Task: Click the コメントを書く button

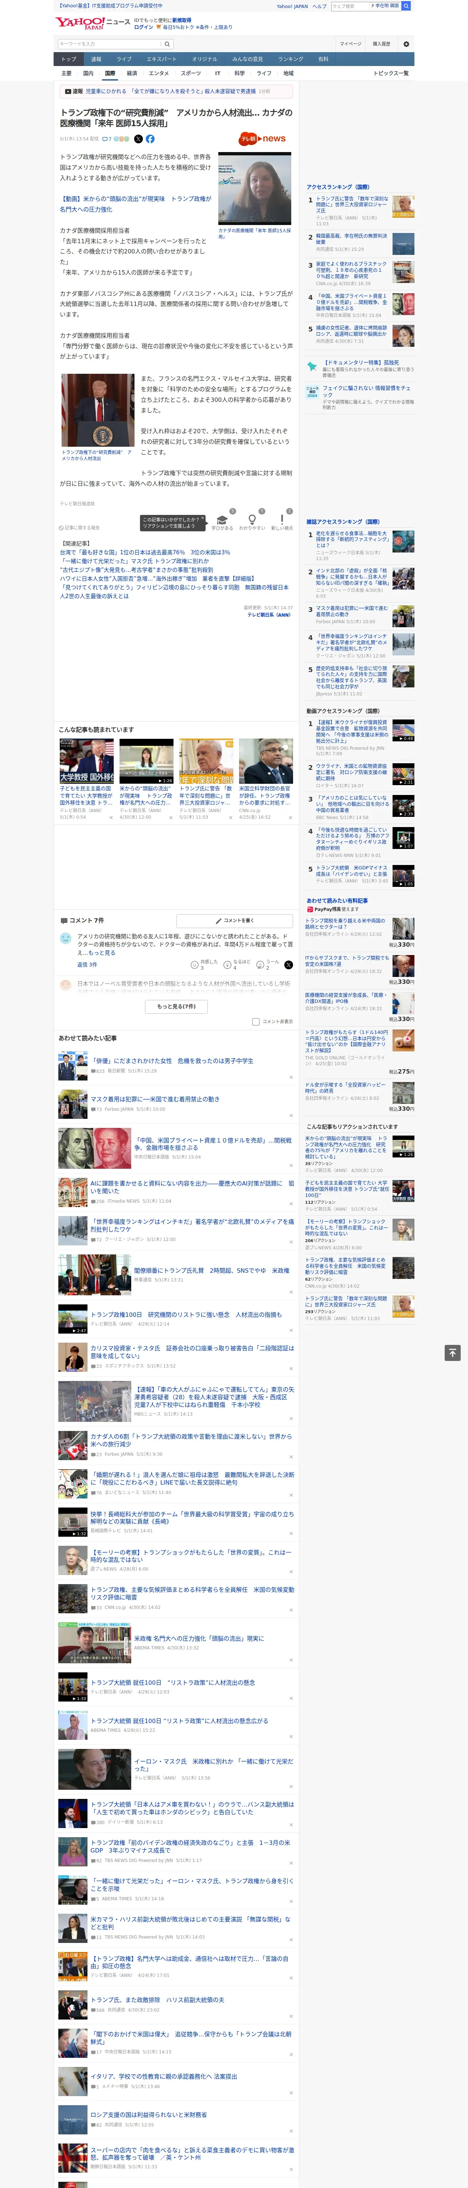Action: tap(234, 921)
